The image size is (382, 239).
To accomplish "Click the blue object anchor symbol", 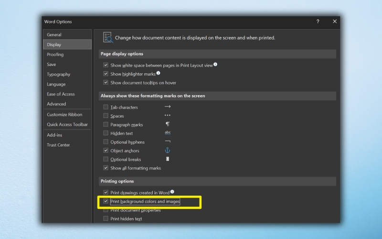I will tap(168, 150).
